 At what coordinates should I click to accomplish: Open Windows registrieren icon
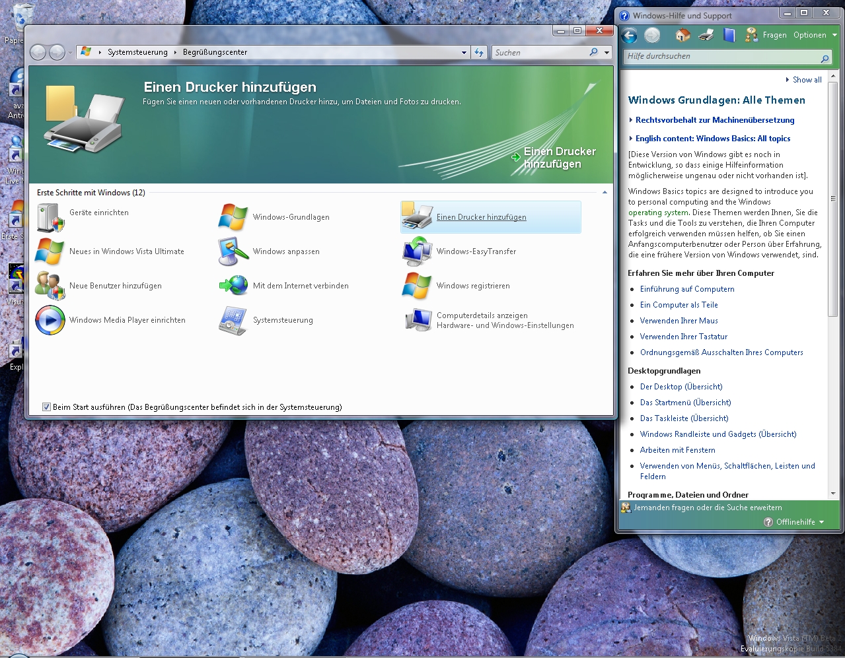pos(418,286)
